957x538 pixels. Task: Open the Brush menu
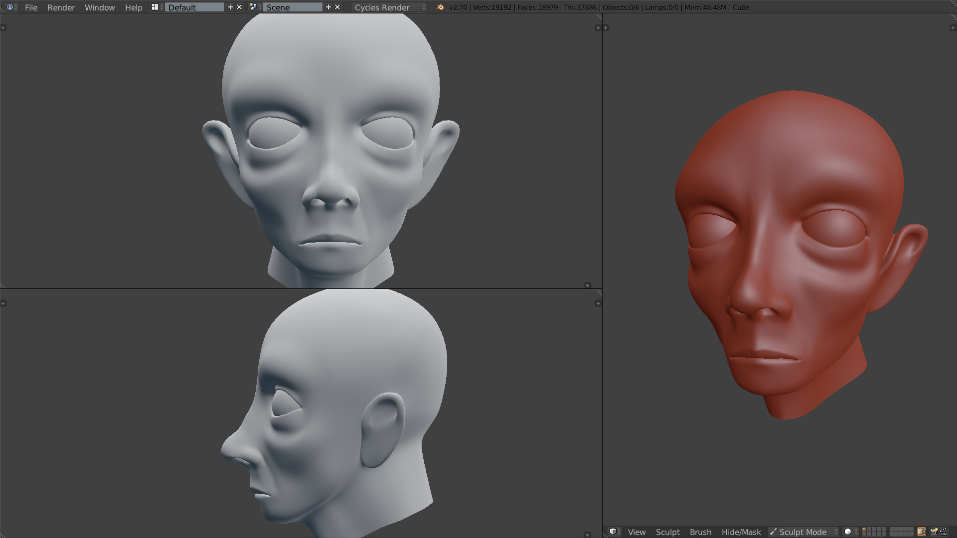(x=700, y=532)
